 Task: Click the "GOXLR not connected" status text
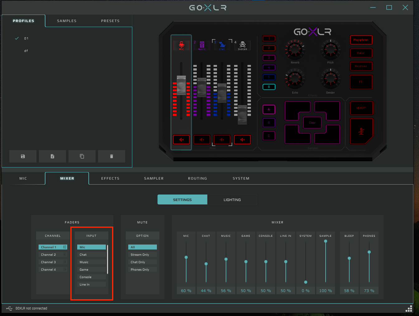[31, 309]
